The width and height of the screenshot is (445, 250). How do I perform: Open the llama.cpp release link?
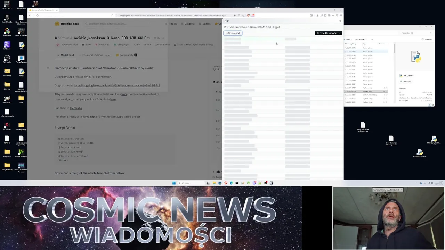coord(68,77)
